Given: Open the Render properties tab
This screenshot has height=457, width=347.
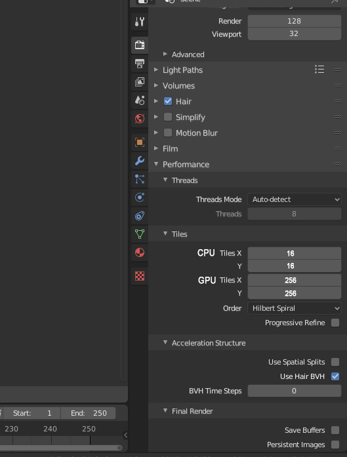Looking at the screenshot, I should coord(140,45).
